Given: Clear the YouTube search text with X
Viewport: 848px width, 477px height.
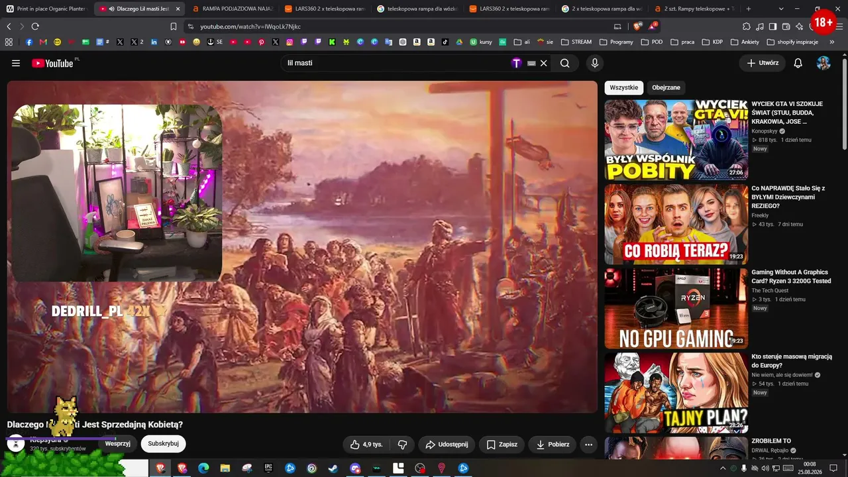Looking at the screenshot, I should (x=544, y=63).
